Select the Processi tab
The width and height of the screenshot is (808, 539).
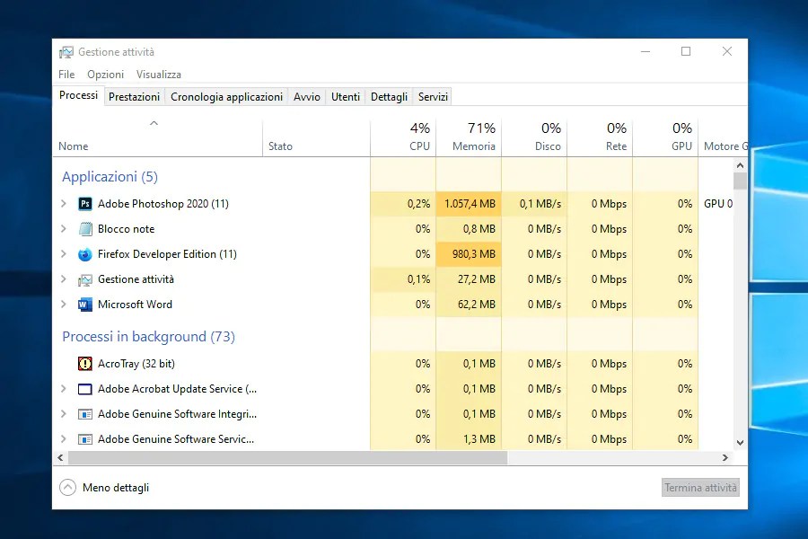[78, 95]
